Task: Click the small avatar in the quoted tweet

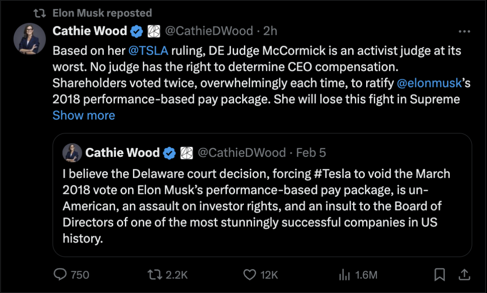Action: tap(72, 153)
